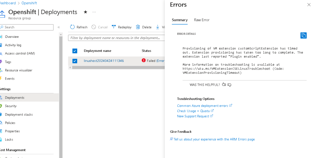Open Events in the sidebar
The width and height of the screenshot is (316, 158).
pos(10,79)
